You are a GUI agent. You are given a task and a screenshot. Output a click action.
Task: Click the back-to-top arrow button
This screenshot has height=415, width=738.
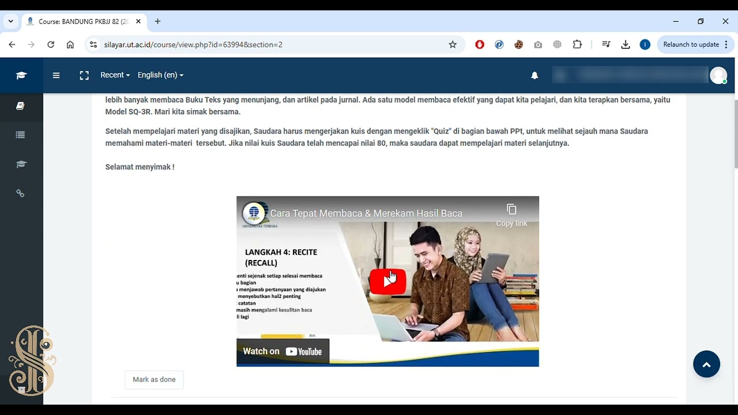(x=706, y=364)
